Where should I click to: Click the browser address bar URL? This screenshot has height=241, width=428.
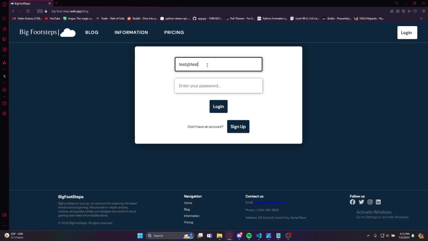70,11
